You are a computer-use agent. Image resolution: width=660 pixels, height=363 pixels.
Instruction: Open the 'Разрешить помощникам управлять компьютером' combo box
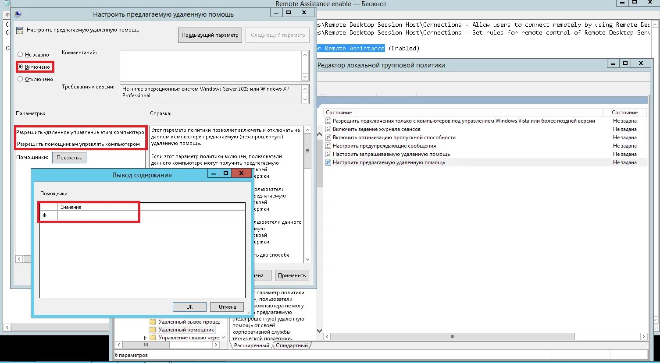[x=81, y=144]
